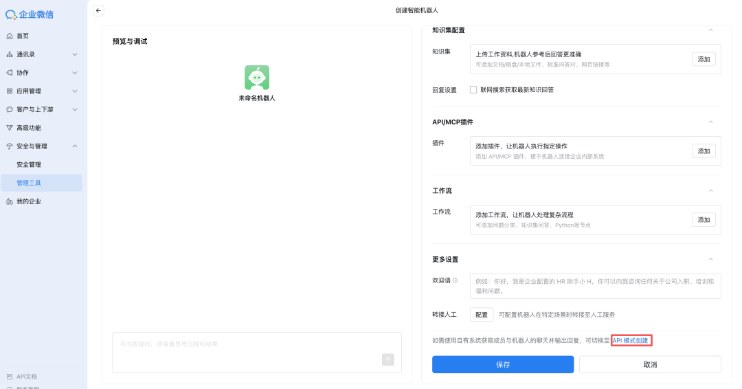742x389 pixels.
Task: Collapse the API/MCP插件 section
Action: pos(711,122)
